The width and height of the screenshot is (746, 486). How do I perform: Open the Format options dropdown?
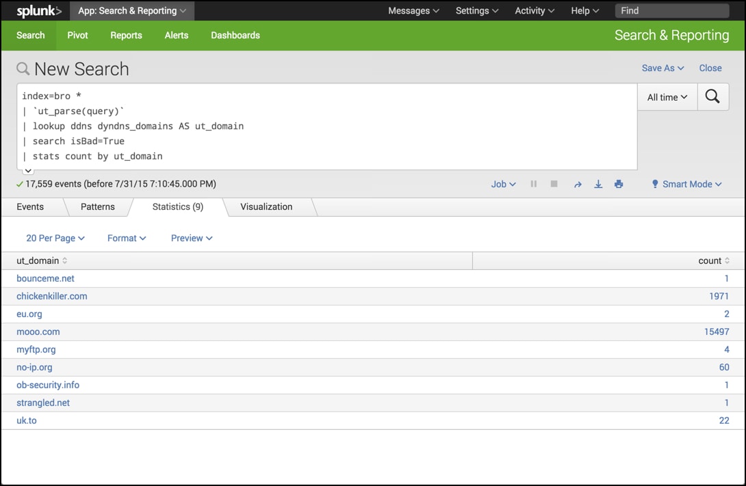pyautogui.click(x=127, y=238)
